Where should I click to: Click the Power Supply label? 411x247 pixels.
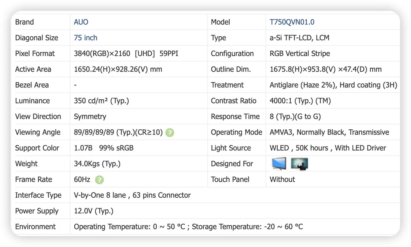(x=37, y=211)
